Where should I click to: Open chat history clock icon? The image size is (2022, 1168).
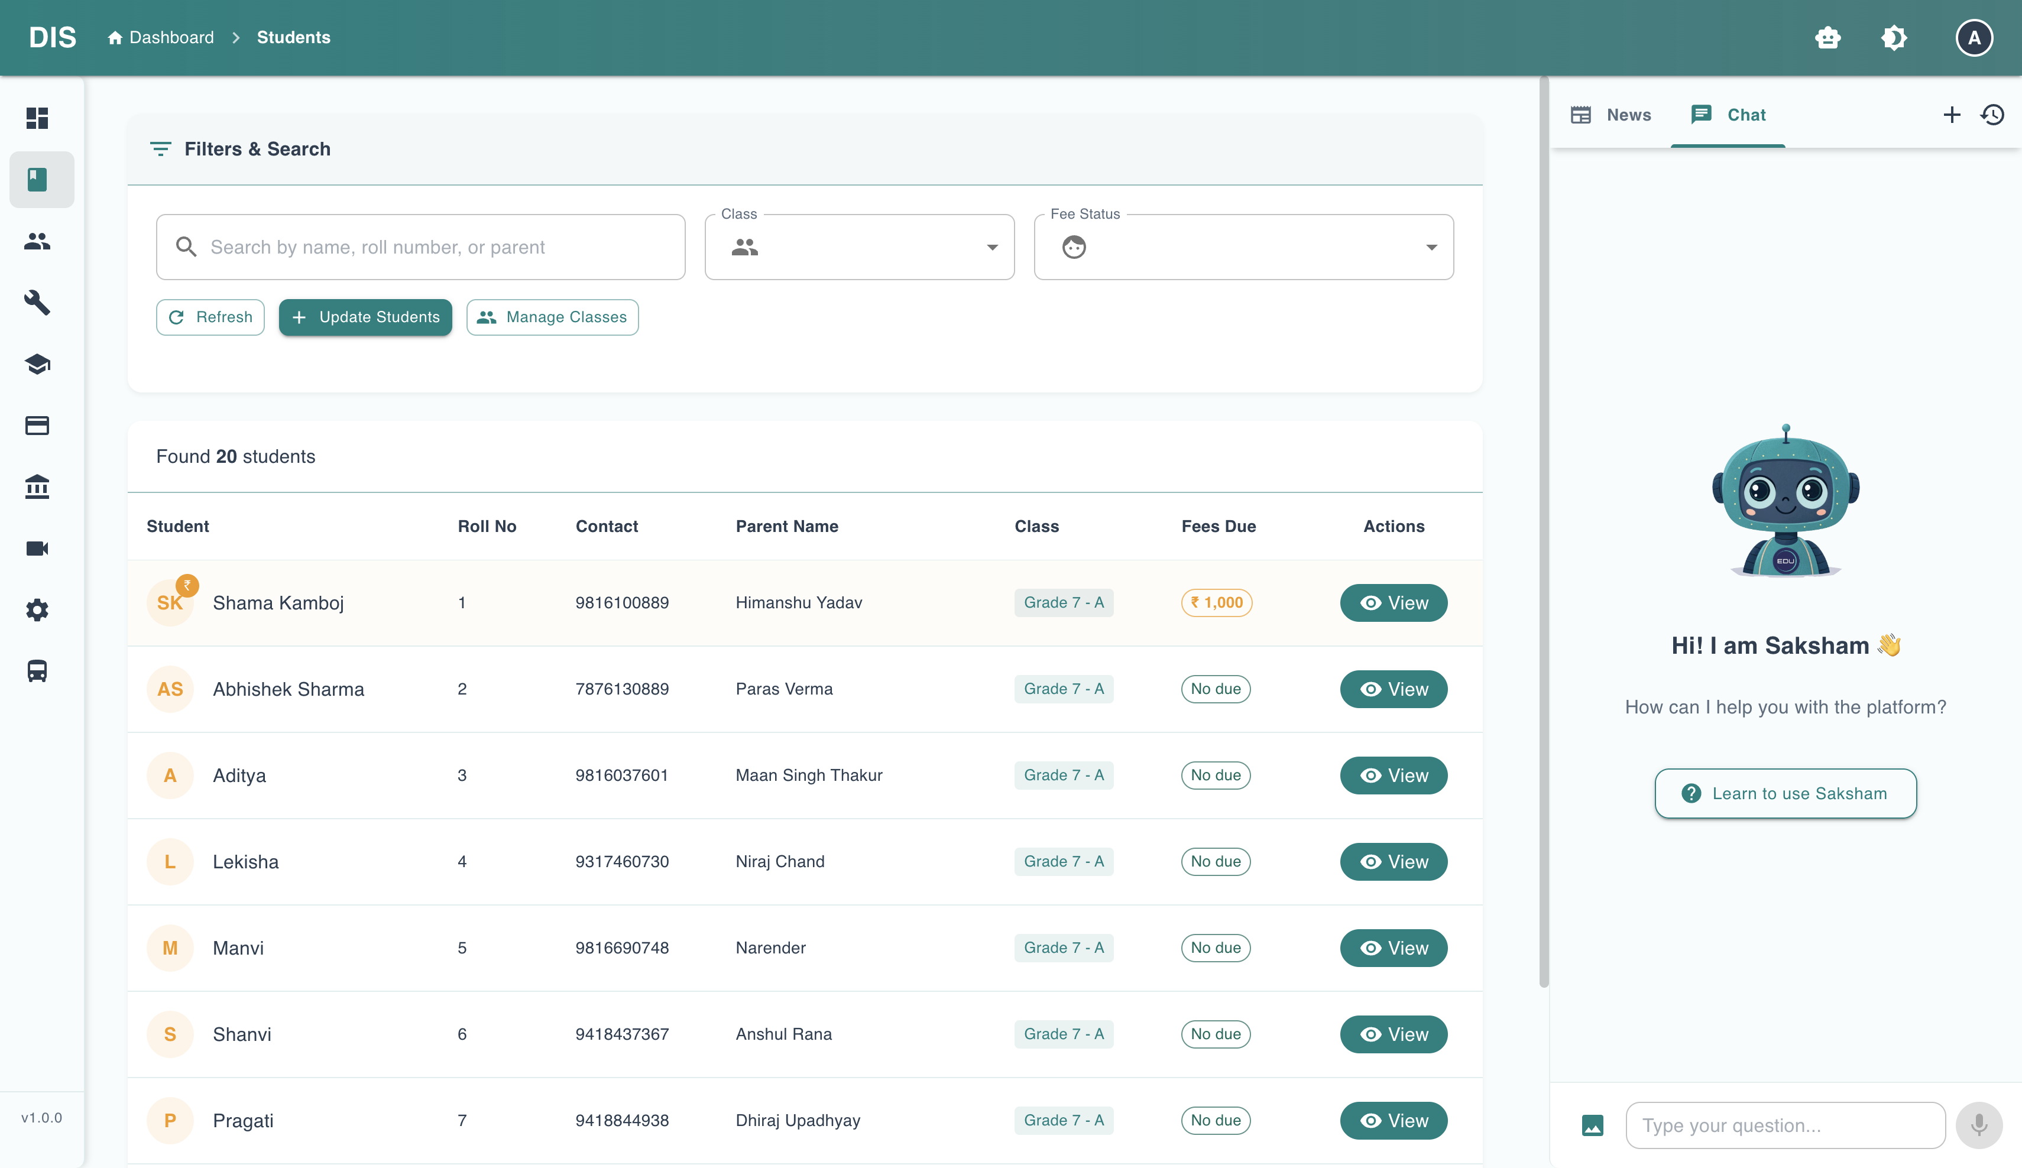pyautogui.click(x=1992, y=115)
